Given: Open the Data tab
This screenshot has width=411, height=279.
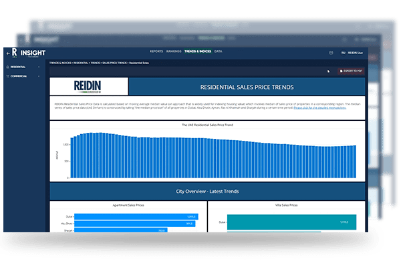Looking at the screenshot, I should (x=218, y=51).
